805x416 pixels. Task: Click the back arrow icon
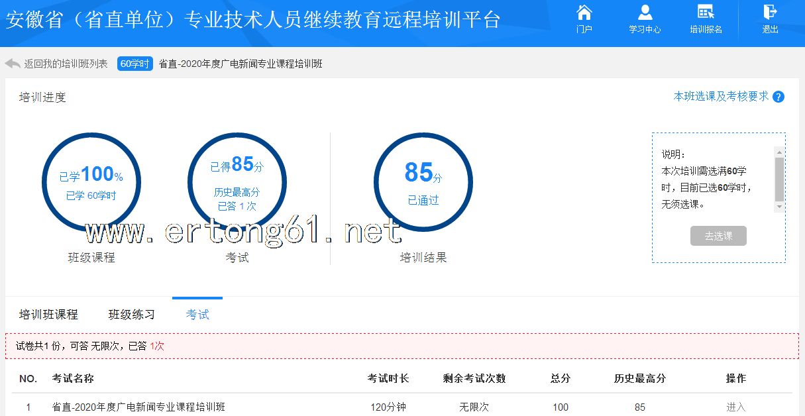(13, 64)
